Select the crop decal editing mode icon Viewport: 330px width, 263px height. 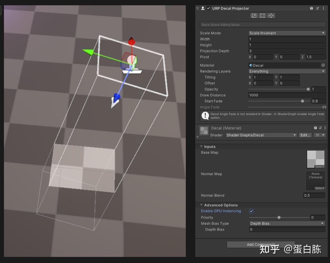click(262, 16)
